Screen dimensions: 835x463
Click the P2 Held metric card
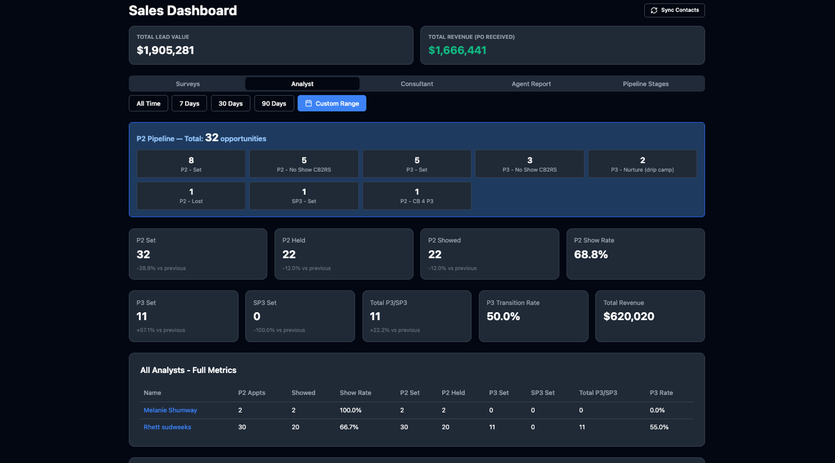(344, 254)
